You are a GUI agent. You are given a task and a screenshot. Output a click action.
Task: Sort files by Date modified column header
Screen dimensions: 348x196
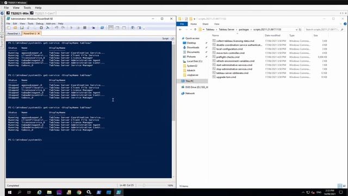tap(272, 35)
